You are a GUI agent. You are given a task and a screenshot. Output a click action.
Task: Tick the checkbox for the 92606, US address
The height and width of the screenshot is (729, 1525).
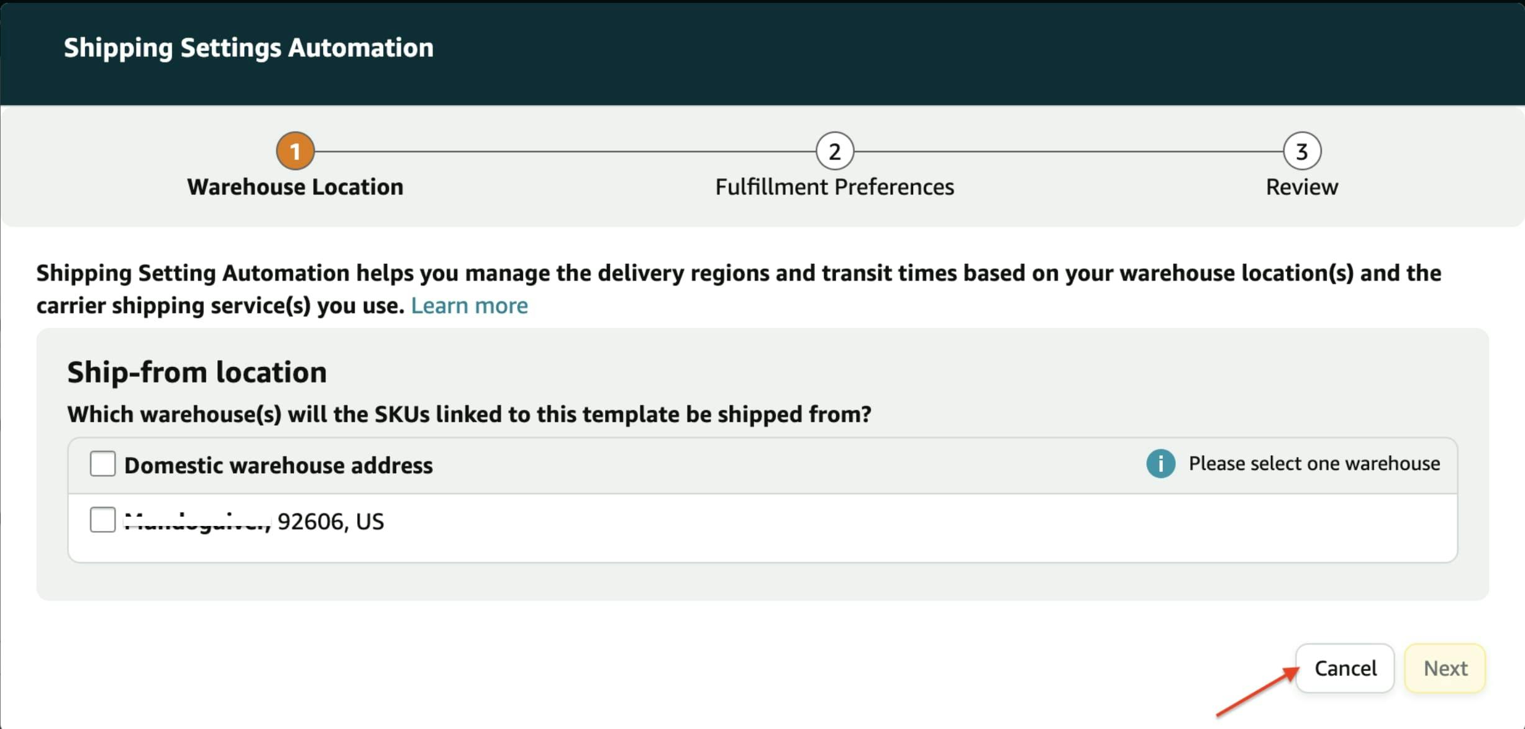102,520
